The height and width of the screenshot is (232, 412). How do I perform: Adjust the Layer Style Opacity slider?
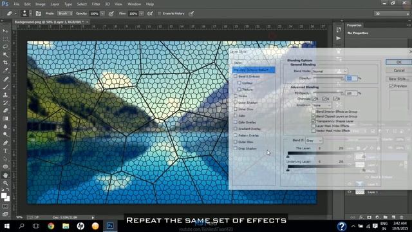(x=329, y=79)
